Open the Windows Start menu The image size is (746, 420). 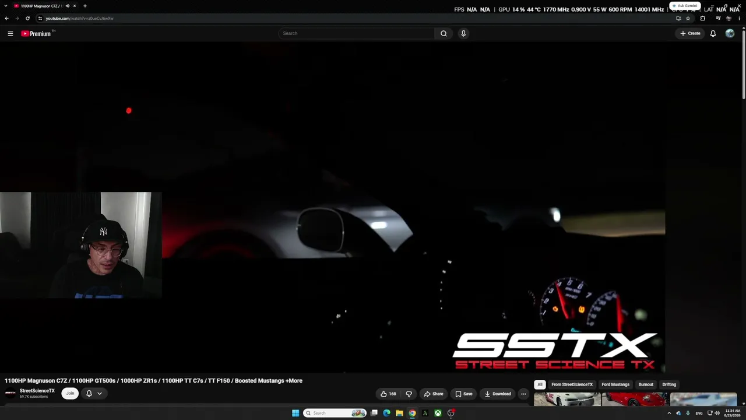point(295,413)
